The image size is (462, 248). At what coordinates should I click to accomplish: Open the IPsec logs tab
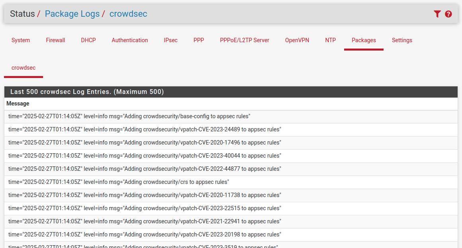[170, 40]
